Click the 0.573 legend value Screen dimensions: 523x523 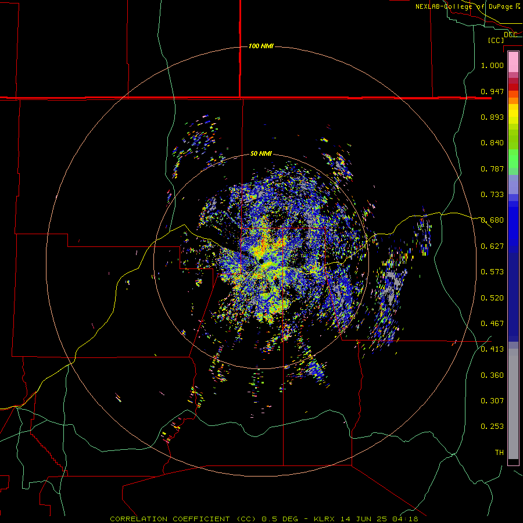[492, 272]
